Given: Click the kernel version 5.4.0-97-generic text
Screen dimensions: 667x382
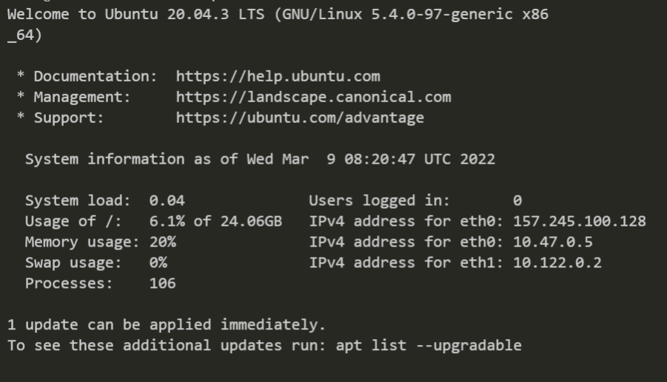Looking at the screenshot, I should pyautogui.click(x=441, y=15).
